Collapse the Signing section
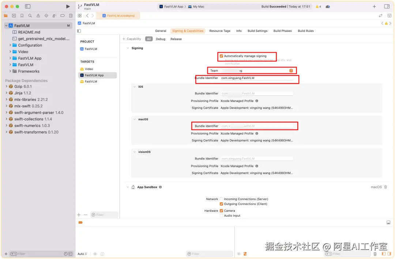This screenshot has width=395, height=259. 128,48
